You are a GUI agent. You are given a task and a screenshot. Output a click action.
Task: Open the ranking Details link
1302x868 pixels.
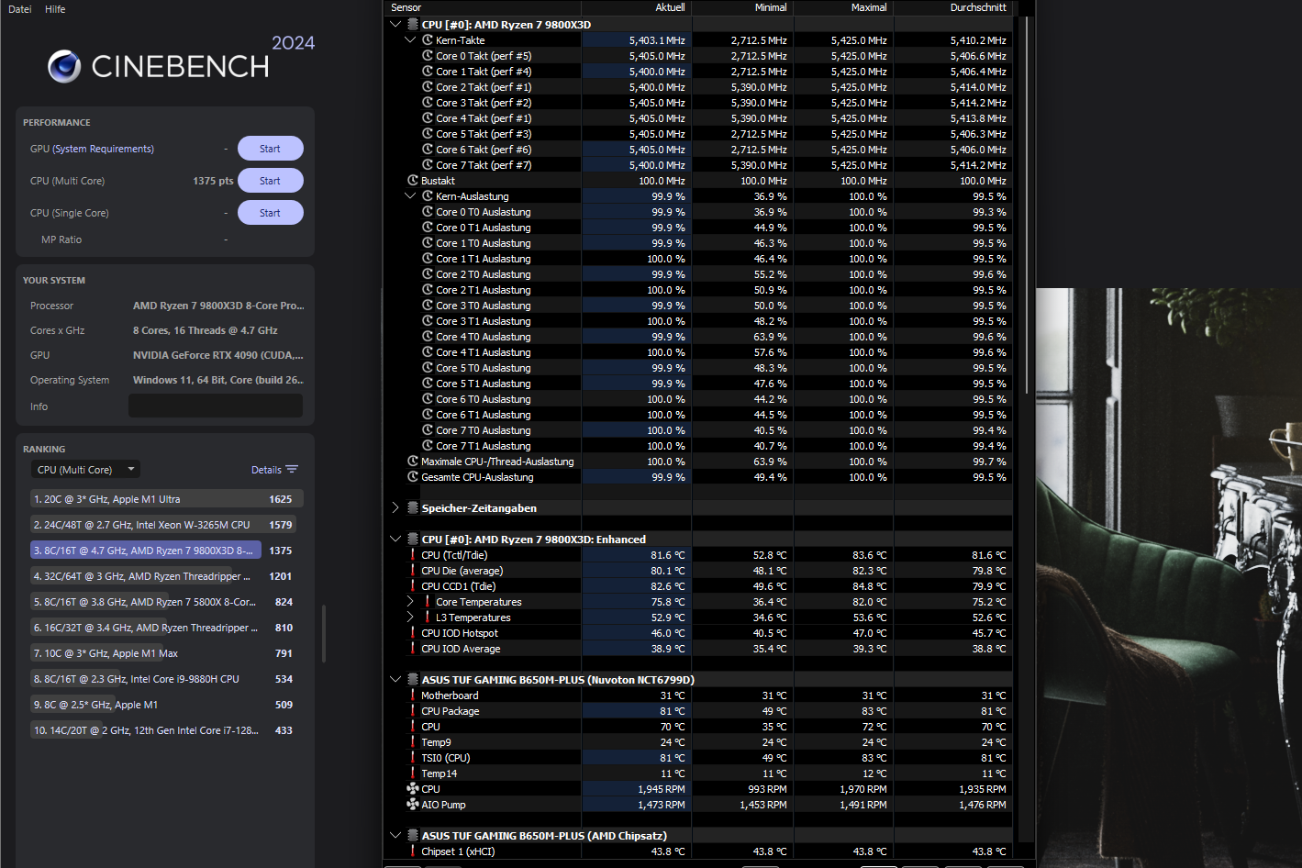(266, 470)
